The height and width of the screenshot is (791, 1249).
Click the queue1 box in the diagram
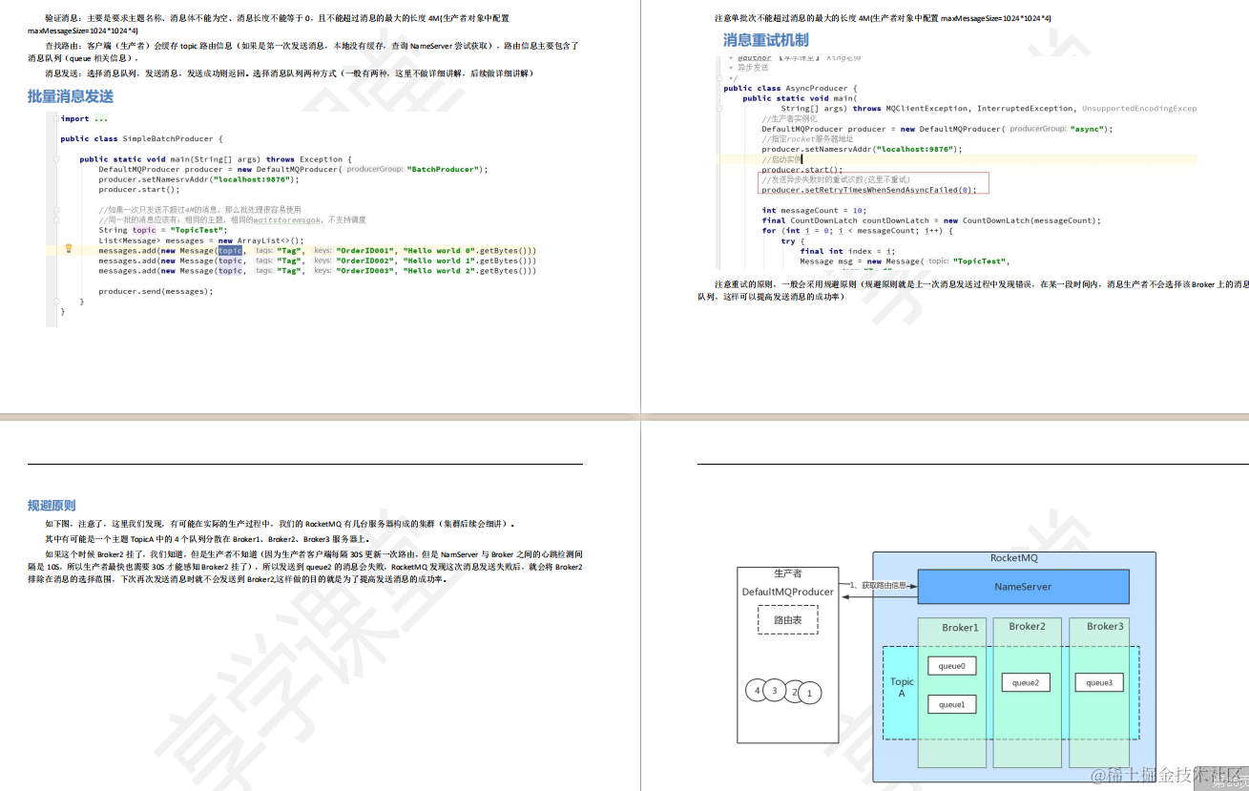[x=951, y=705]
